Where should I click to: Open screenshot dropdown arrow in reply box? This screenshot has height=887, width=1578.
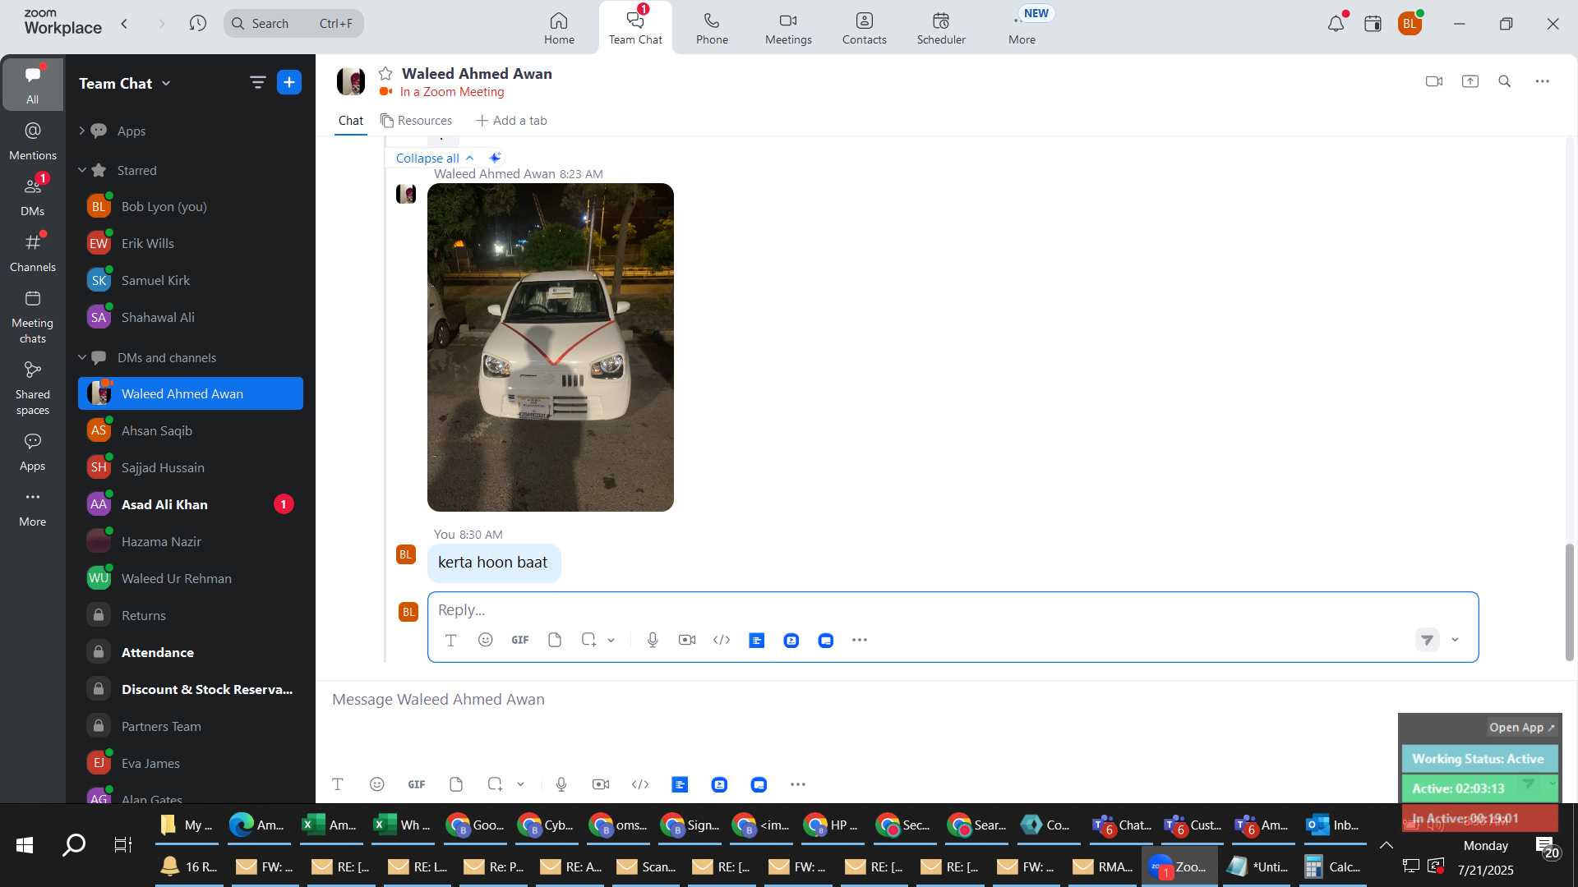(611, 641)
